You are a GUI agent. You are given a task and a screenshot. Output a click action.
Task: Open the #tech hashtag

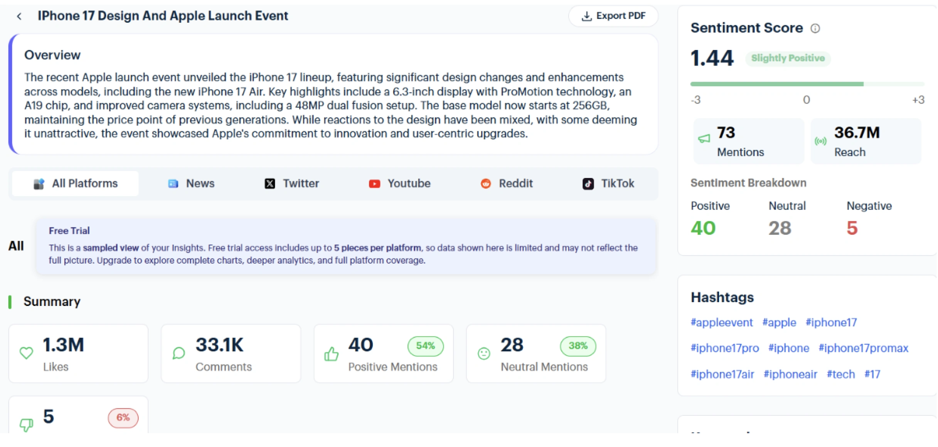[x=840, y=374]
